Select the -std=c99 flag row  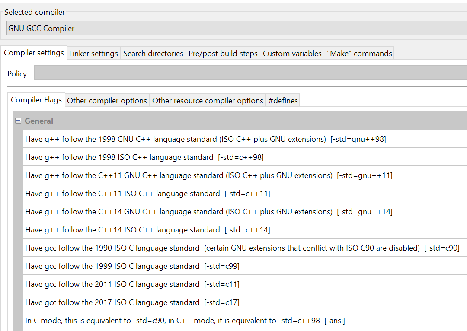[245, 266]
